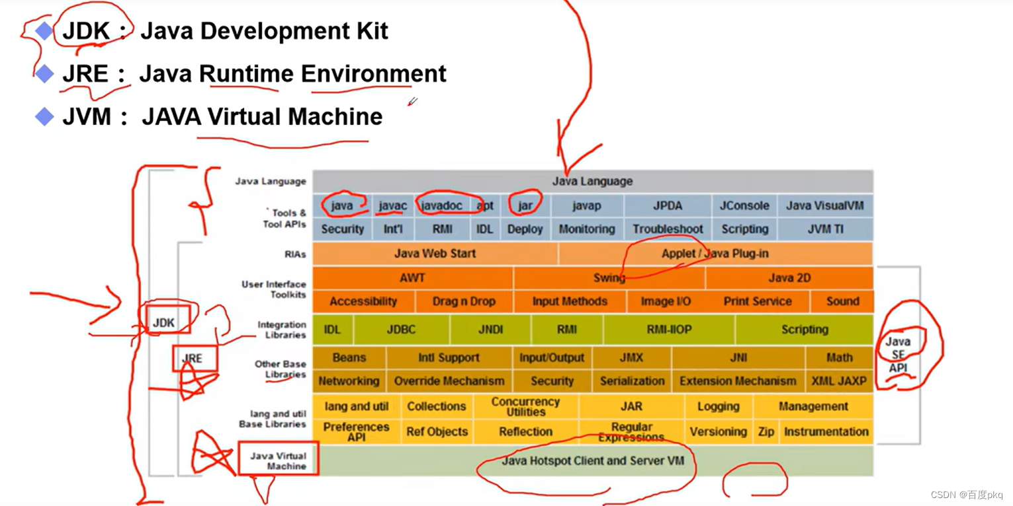The width and height of the screenshot is (1013, 506).
Task: Click the "Int'l" cell in Tools row
Action: coord(392,229)
